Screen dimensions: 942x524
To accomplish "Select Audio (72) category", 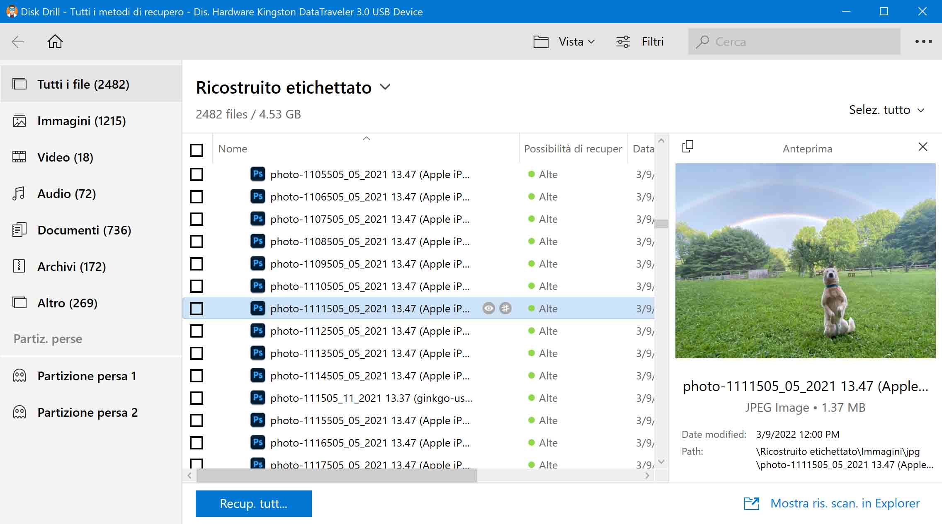I will (x=91, y=193).
